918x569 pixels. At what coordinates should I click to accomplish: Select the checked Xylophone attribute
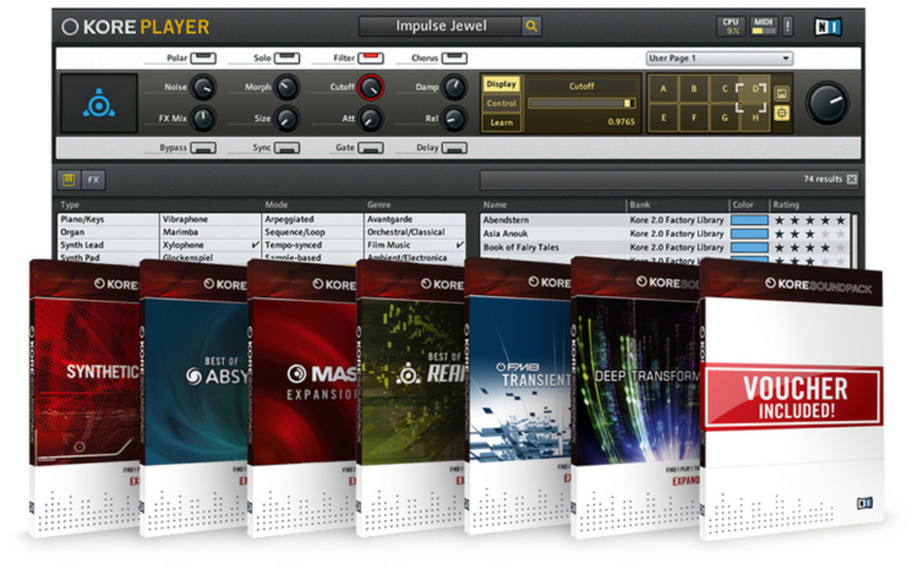coord(210,245)
